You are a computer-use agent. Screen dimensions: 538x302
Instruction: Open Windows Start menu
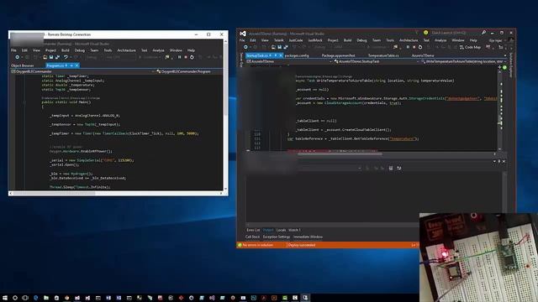[5, 298]
